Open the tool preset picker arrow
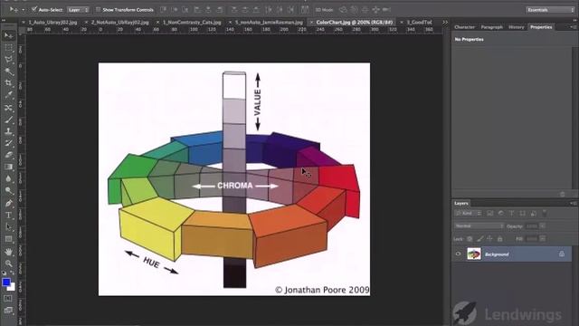 (23, 10)
